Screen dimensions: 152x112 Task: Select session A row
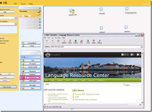30,8
